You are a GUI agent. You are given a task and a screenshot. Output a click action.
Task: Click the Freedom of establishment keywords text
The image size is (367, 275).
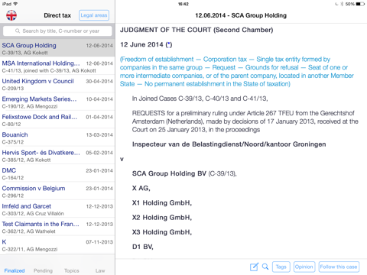click(237, 72)
